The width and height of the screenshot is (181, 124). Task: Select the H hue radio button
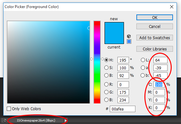[106, 60]
